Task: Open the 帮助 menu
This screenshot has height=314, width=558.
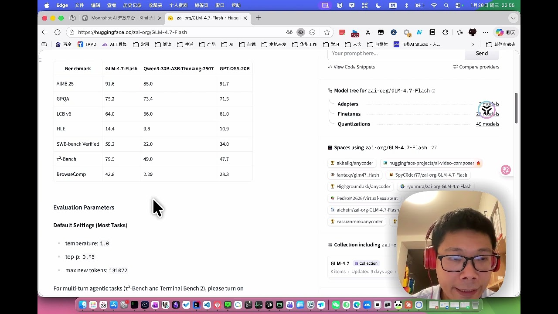Action: [x=236, y=5]
